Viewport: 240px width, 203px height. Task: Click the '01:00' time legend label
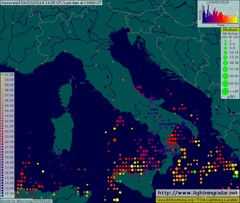tap(9, 126)
